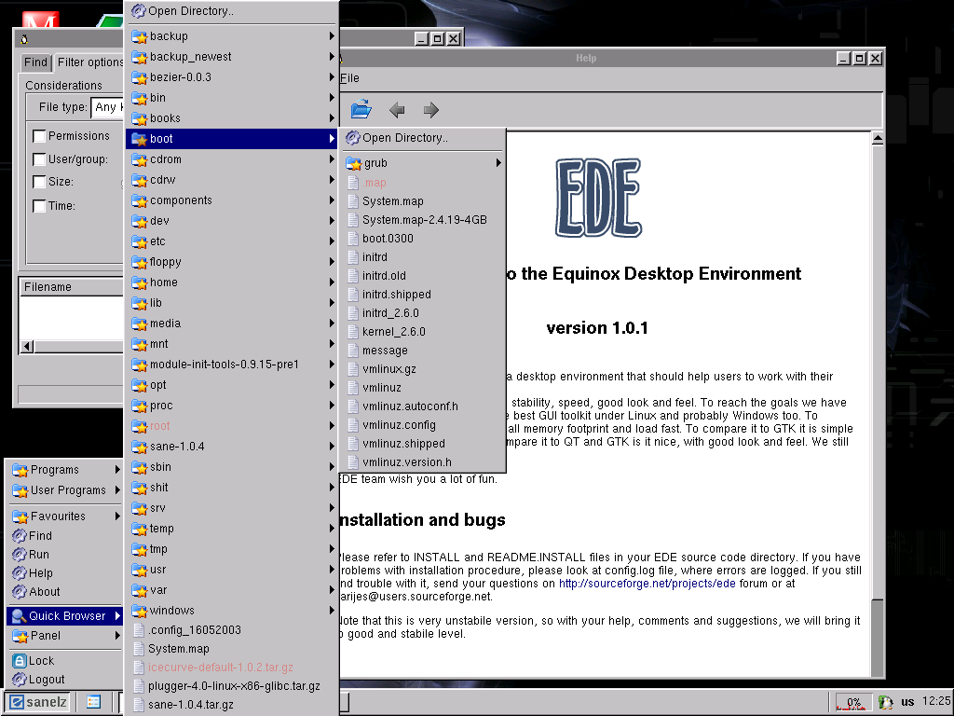Click the 12:25 clock on the taskbar
Screen dimensions: 954x716
935,701
